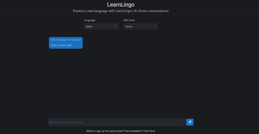
Task: Click the 'Italian' value in the Language selector
Action: click(89, 26)
